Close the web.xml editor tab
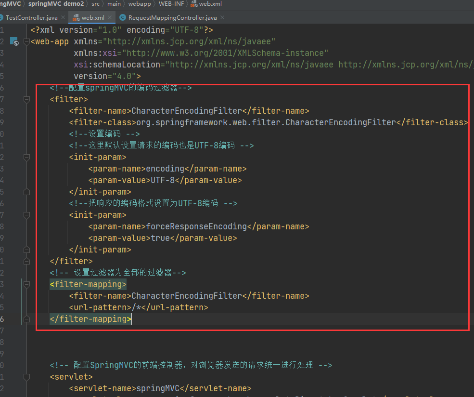474x397 pixels. tap(110, 18)
